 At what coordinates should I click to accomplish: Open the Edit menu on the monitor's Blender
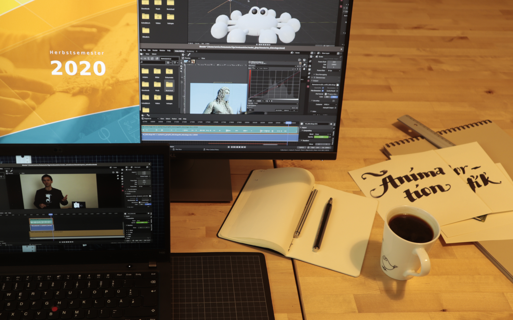coord(149,50)
